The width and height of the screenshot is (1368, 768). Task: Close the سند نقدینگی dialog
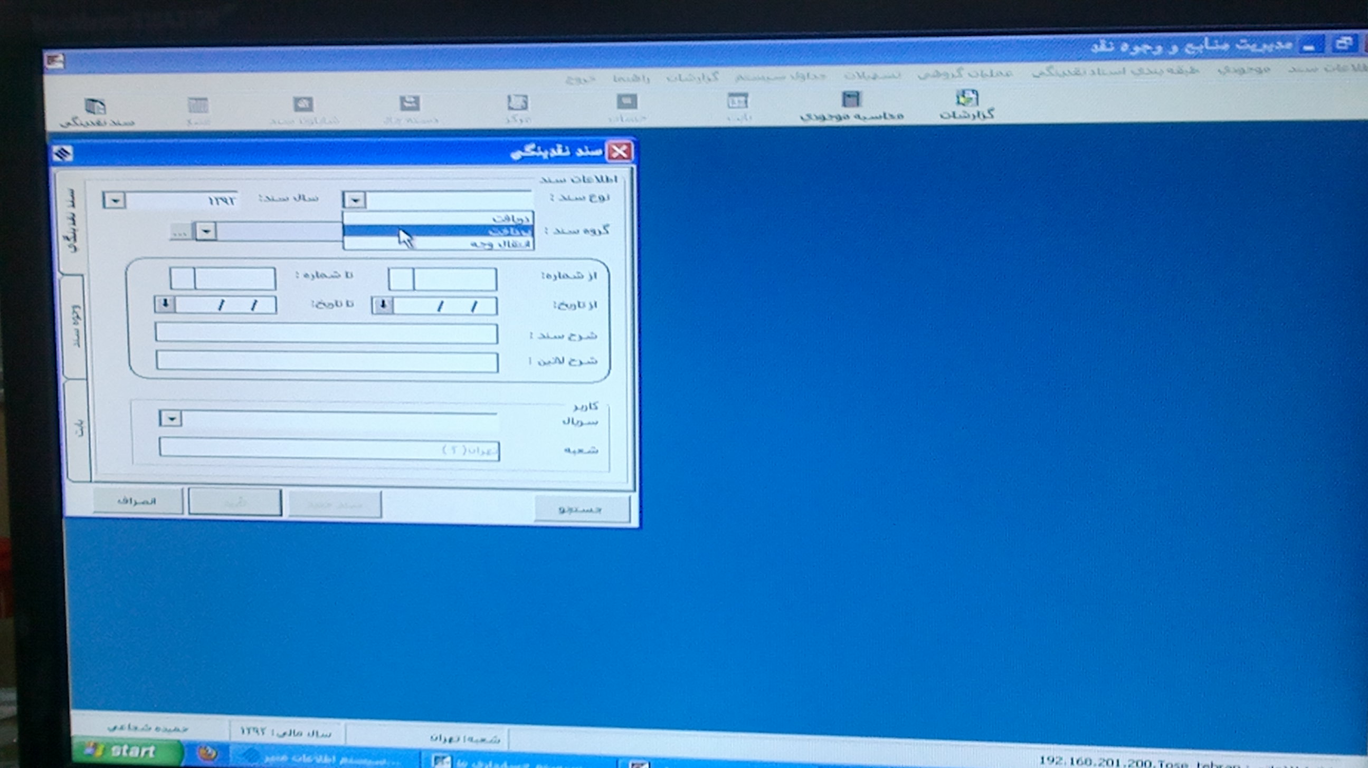(619, 152)
